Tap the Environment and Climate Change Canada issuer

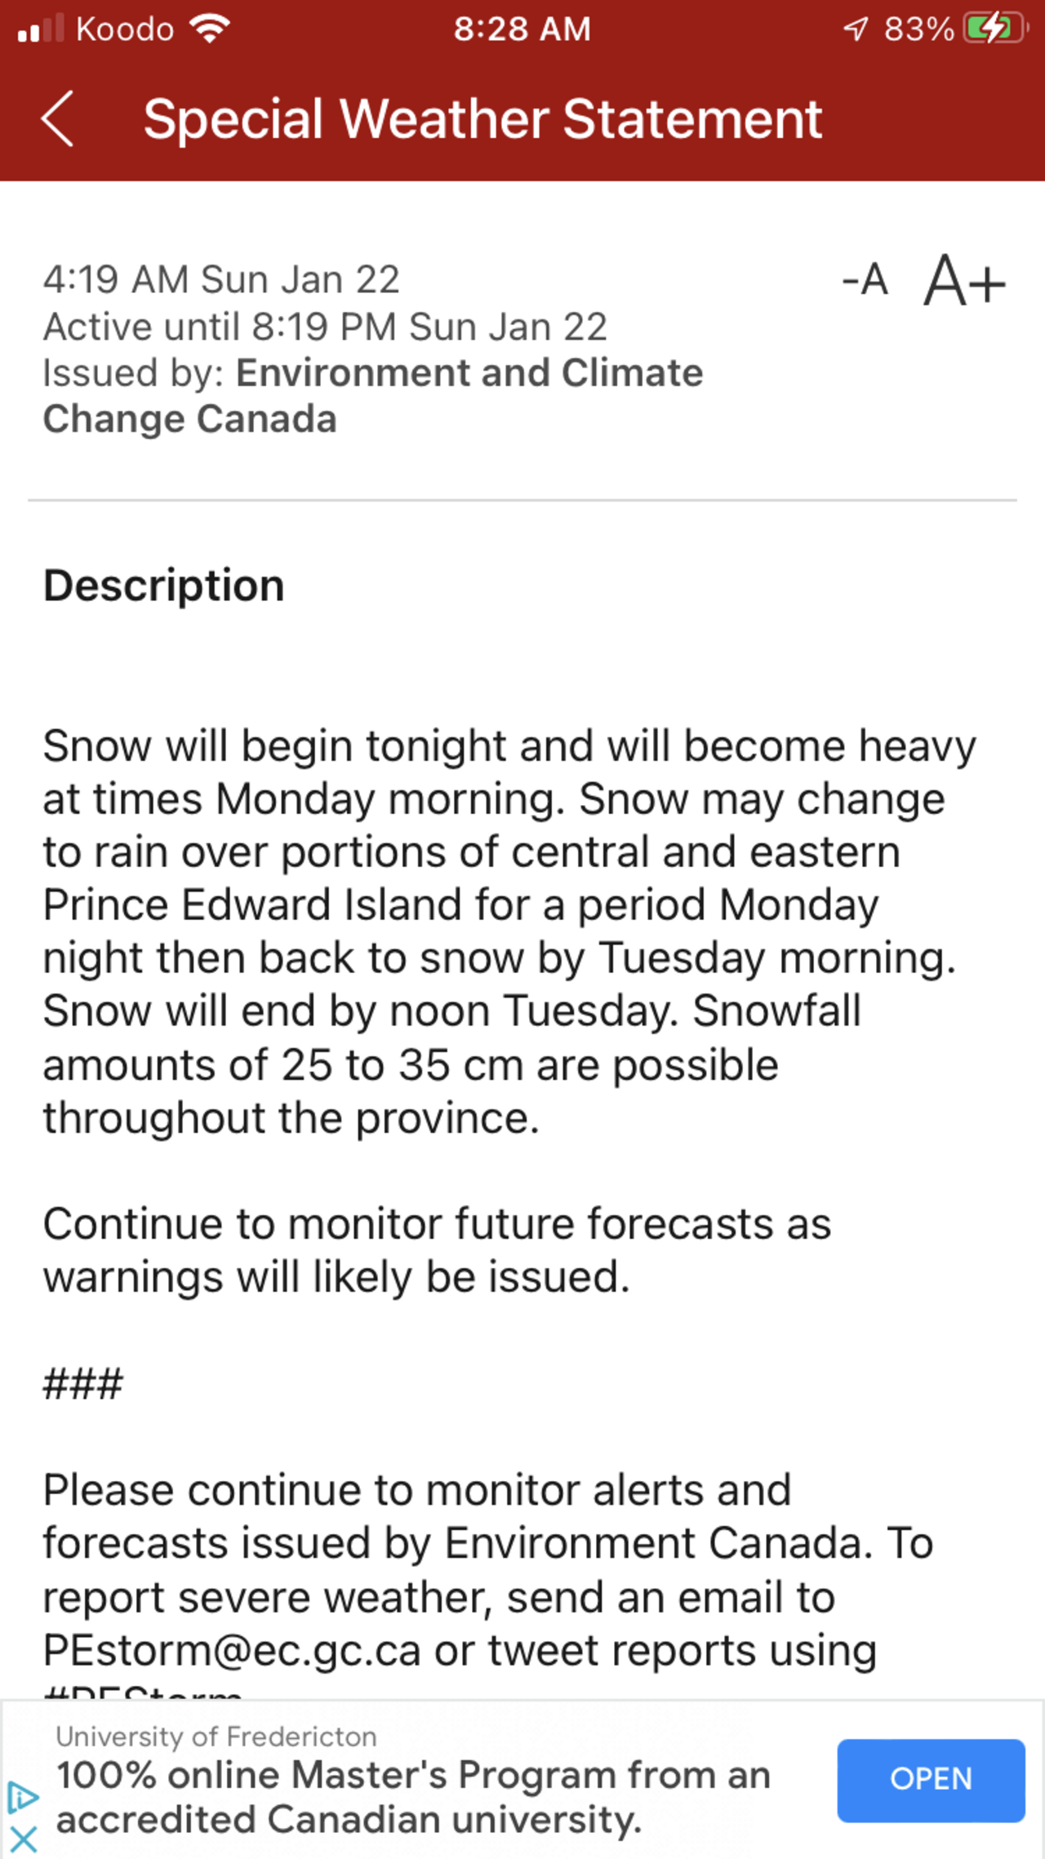372,396
